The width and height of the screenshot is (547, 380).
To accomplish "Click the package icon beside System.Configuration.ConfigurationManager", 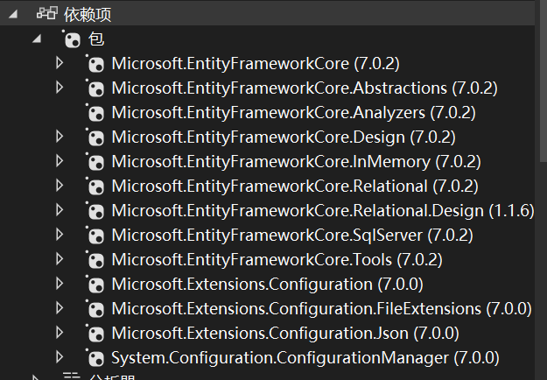I will click(95, 358).
